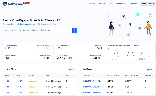156x96 pixels.
Task: Click View All in Latest Slots
Action: [x=71, y=69]
